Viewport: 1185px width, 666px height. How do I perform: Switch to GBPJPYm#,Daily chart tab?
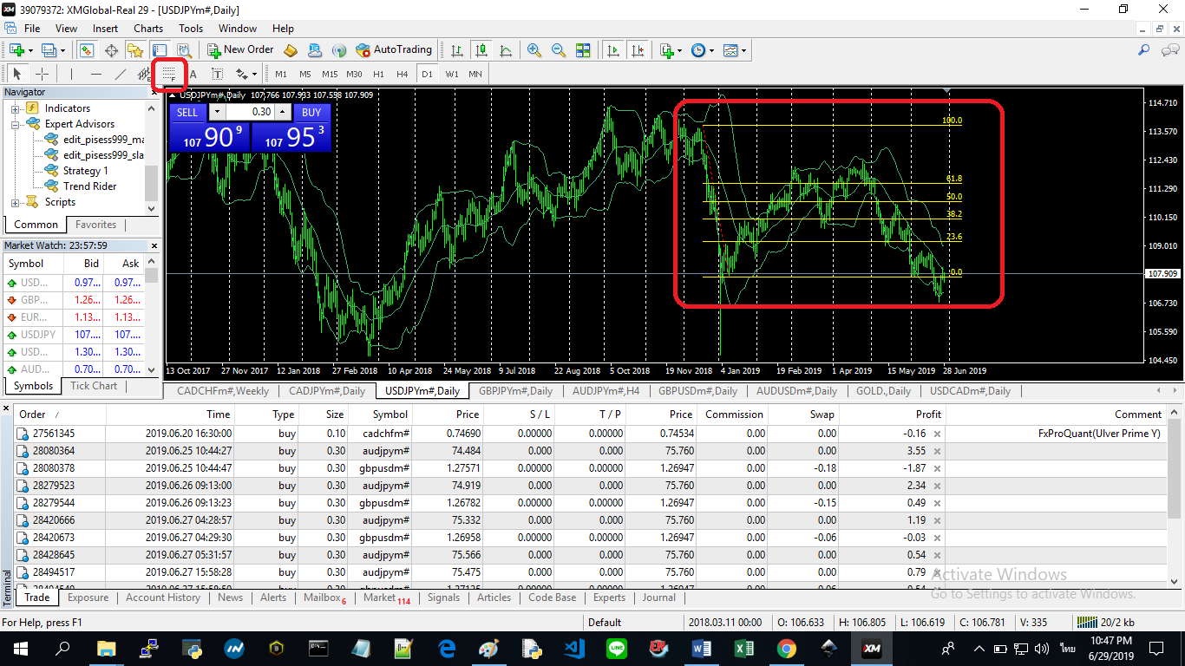pyautogui.click(x=515, y=391)
